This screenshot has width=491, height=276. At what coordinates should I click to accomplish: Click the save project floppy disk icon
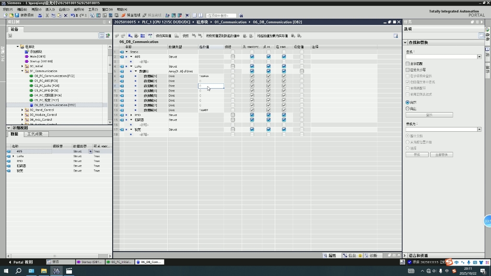click(x=17, y=15)
